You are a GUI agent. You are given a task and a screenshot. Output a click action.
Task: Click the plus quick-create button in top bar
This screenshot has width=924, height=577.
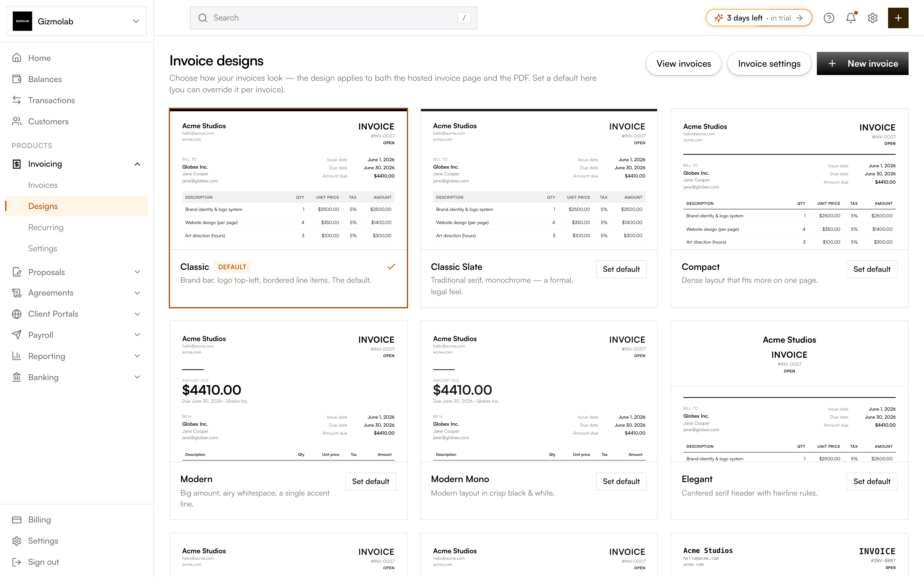[x=898, y=18]
